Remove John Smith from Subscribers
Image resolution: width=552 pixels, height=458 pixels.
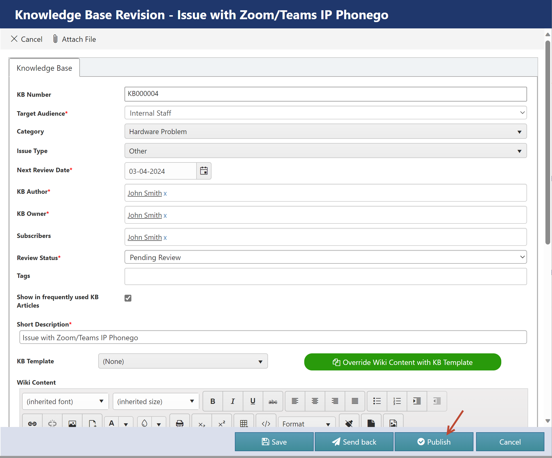coord(165,238)
